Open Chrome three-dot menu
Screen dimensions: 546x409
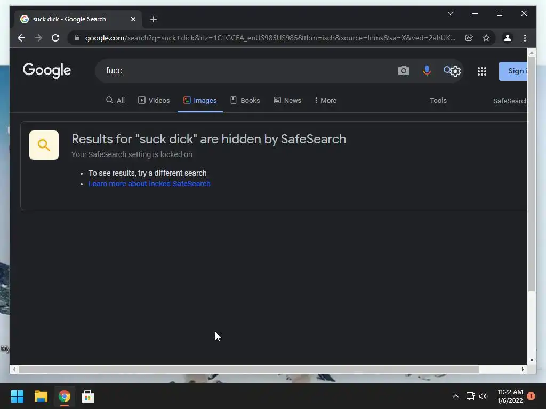[x=525, y=38]
